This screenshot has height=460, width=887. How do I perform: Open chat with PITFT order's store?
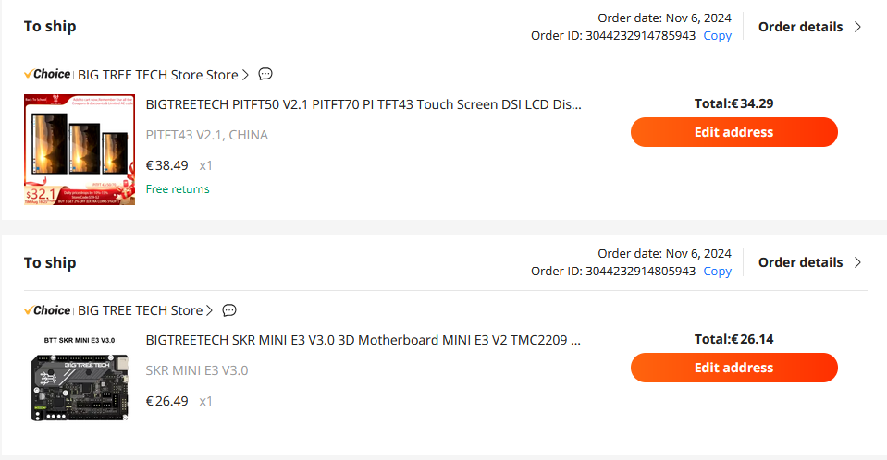265,74
